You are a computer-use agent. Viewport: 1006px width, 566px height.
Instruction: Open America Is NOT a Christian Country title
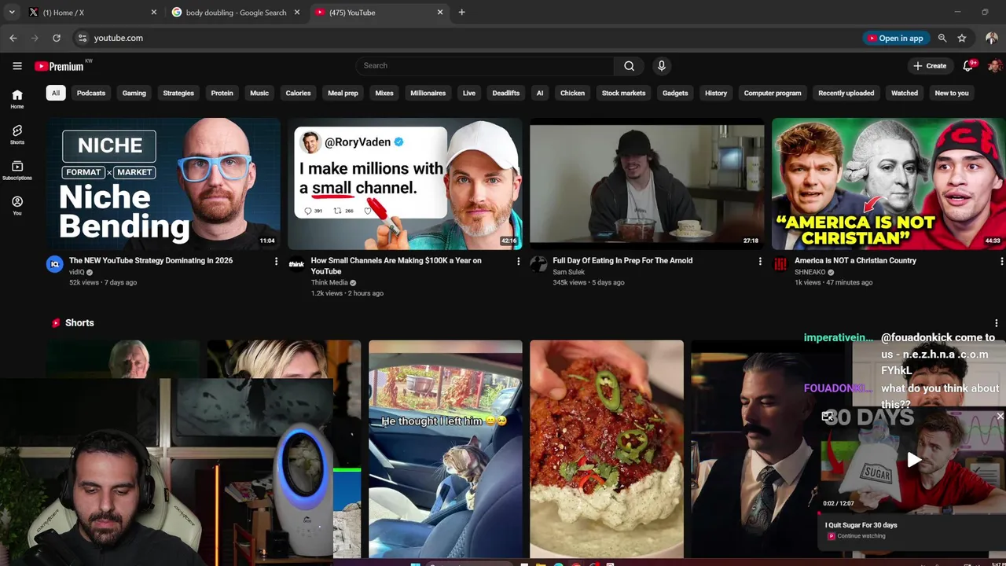(856, 260)
